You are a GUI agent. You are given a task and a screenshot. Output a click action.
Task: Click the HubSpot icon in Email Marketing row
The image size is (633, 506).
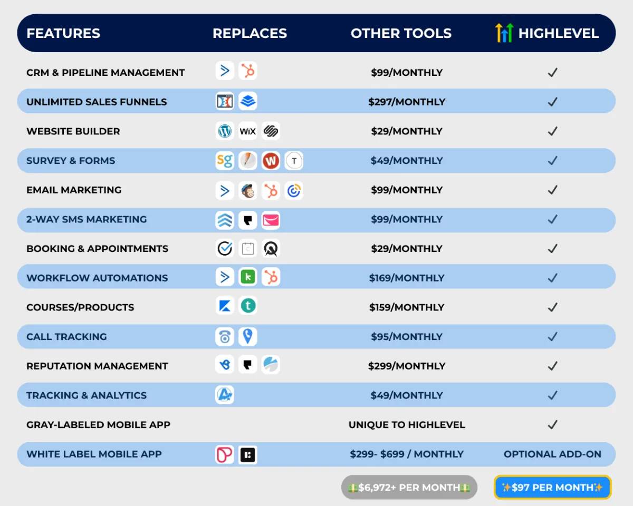(x=271, y=190)
